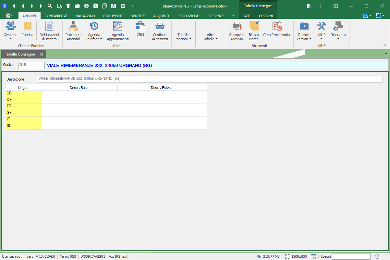Click the document wrench icon in title bar
The height and width of the screenshot is (260, 390).
coord(309,6)
